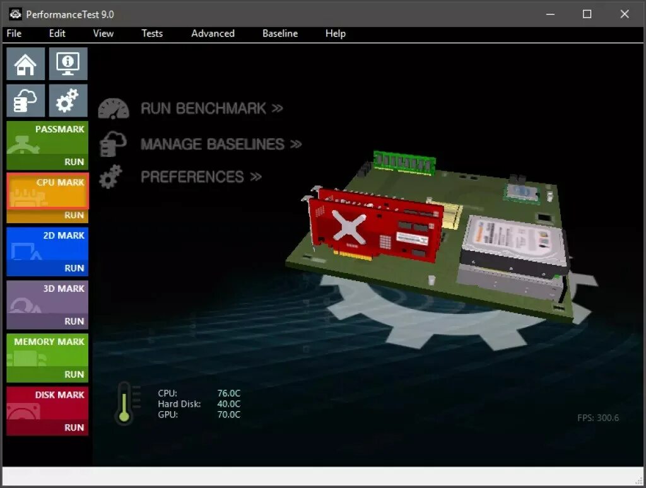The width and height of the screenshot is (646, 488).
Task: Click the PREFERENCES link
Action: pos(201,177)
